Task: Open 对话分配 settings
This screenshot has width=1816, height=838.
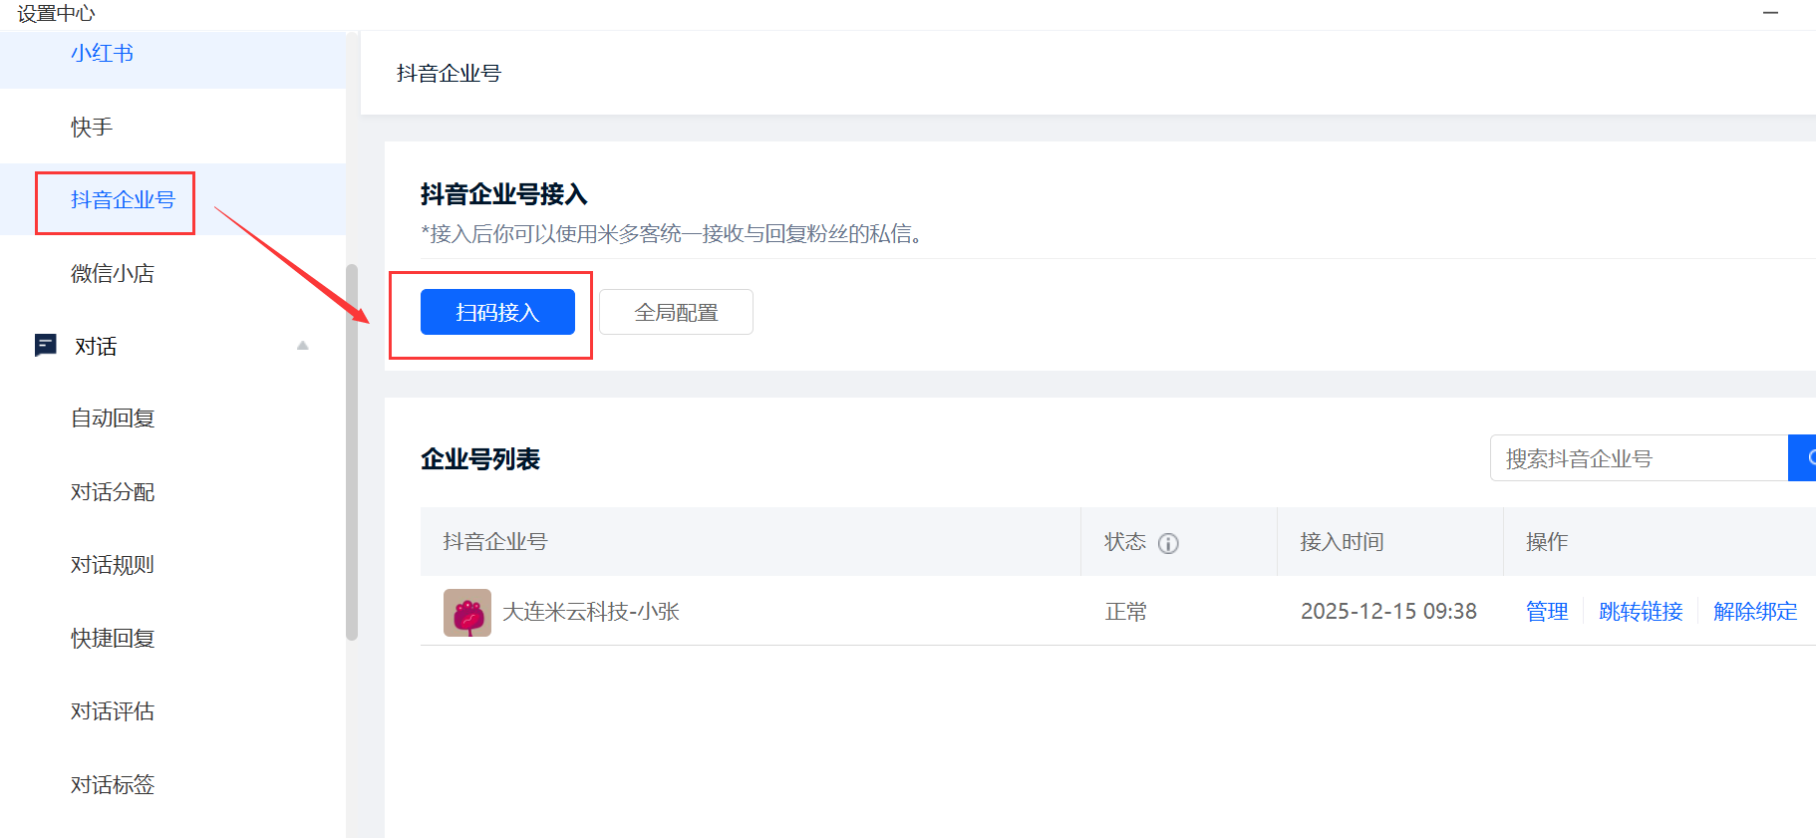Action: point(113,492)
